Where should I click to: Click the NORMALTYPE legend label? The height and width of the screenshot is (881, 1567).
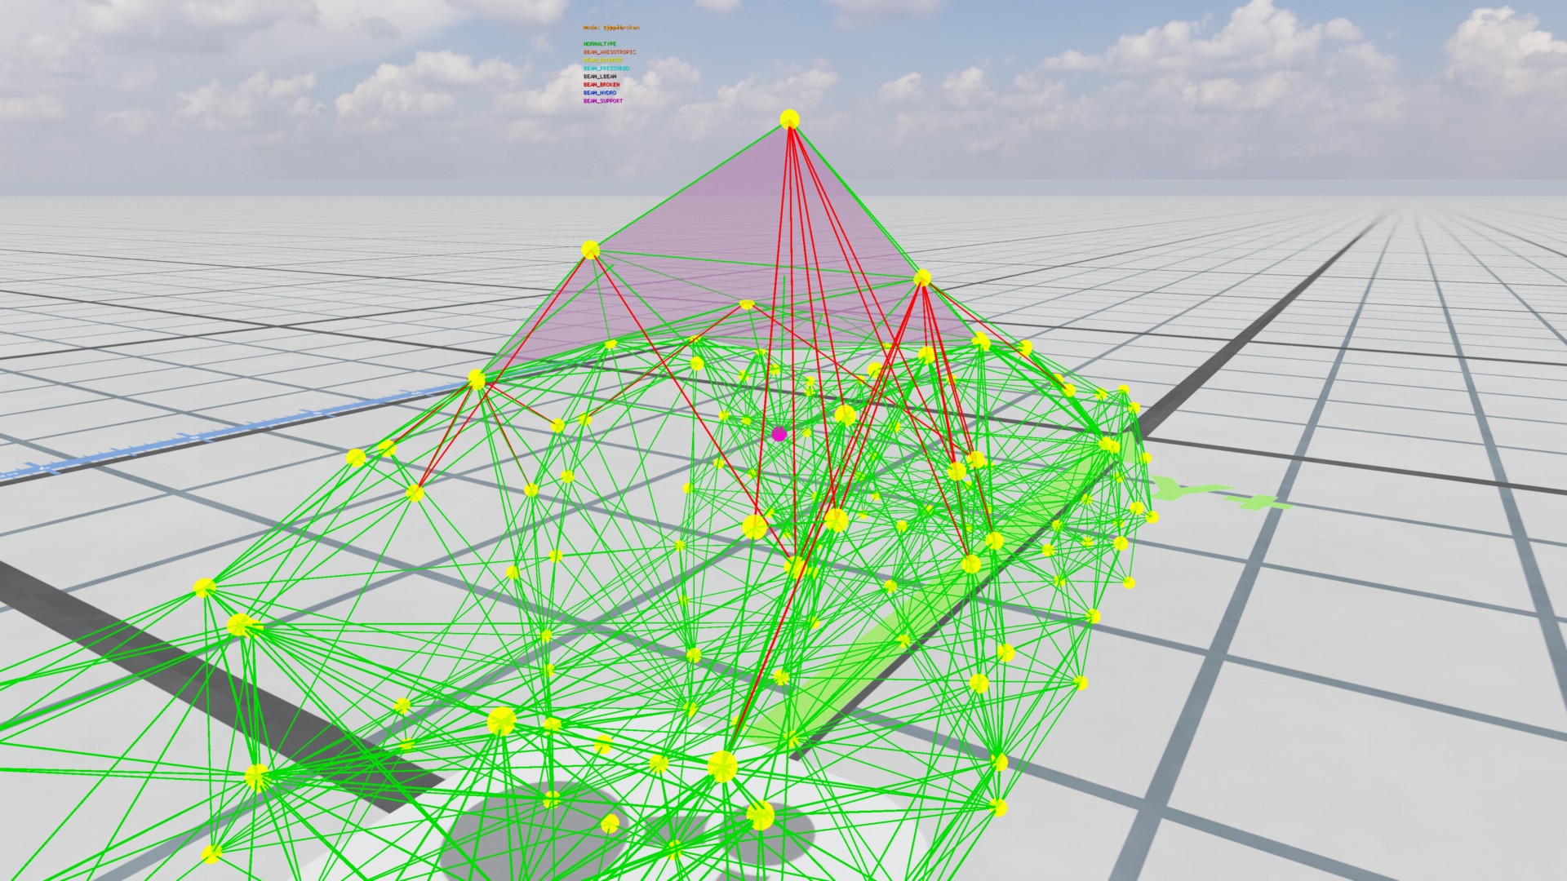(x=600, y=44)
